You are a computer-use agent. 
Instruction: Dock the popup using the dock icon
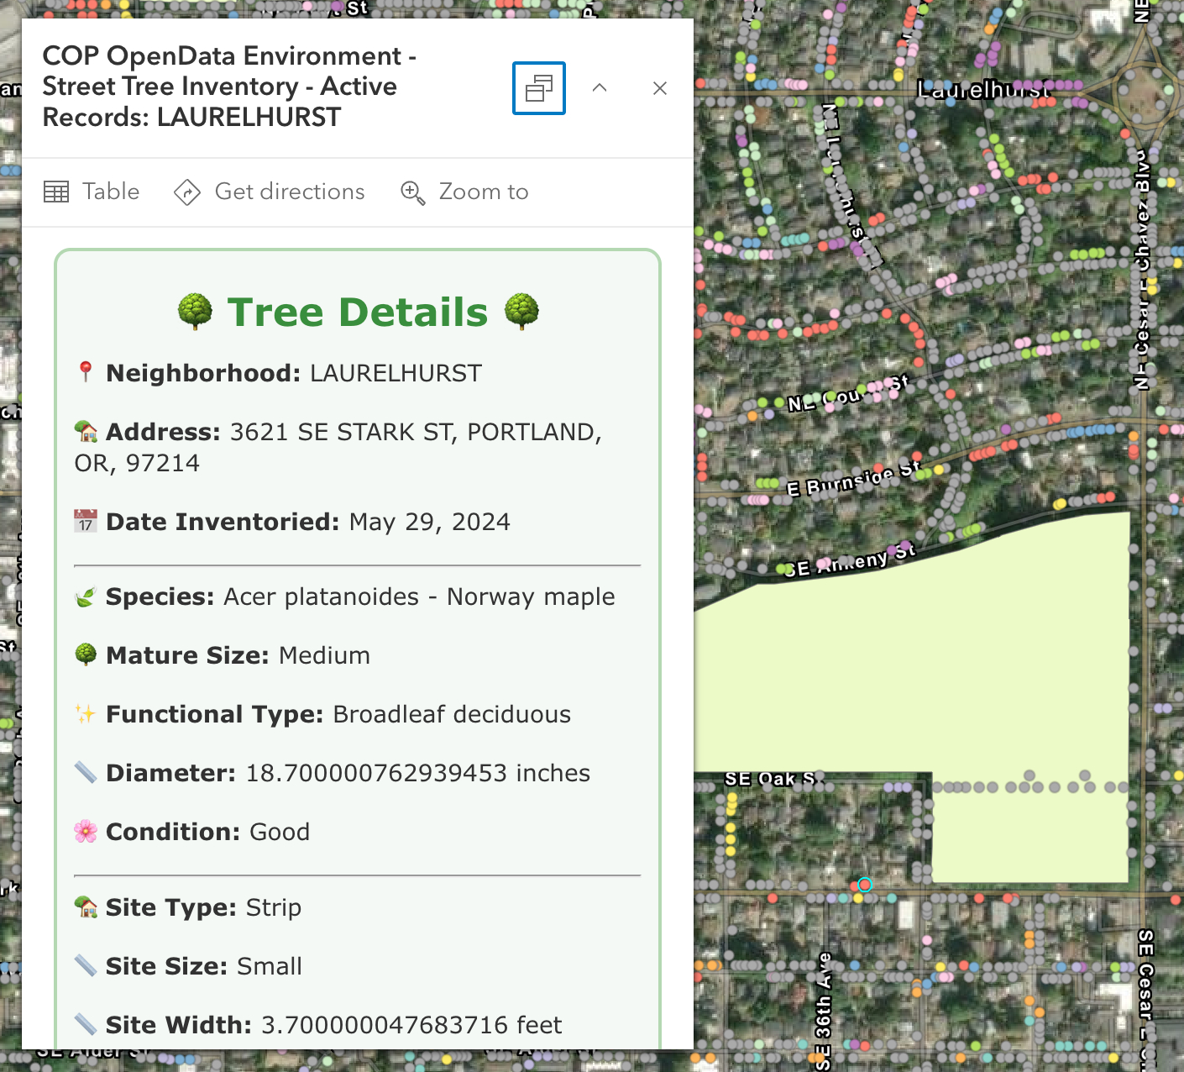coord(539,88)
